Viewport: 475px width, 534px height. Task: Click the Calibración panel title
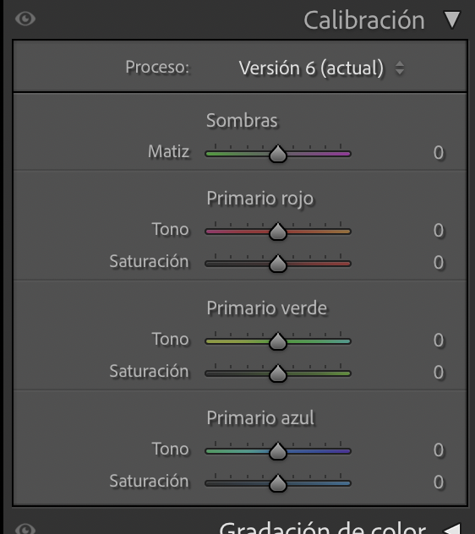coord(364,20)
